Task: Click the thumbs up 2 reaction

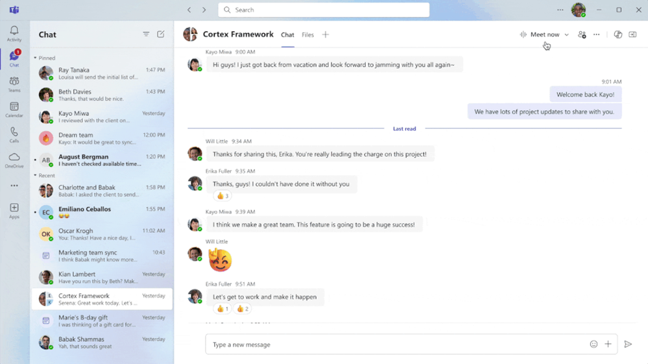Action: 242,309
